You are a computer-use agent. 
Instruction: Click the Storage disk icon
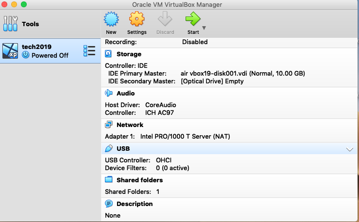tap(108, 54)
